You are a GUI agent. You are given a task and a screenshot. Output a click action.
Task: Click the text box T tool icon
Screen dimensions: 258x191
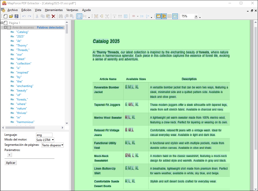[x=107, y=16]
